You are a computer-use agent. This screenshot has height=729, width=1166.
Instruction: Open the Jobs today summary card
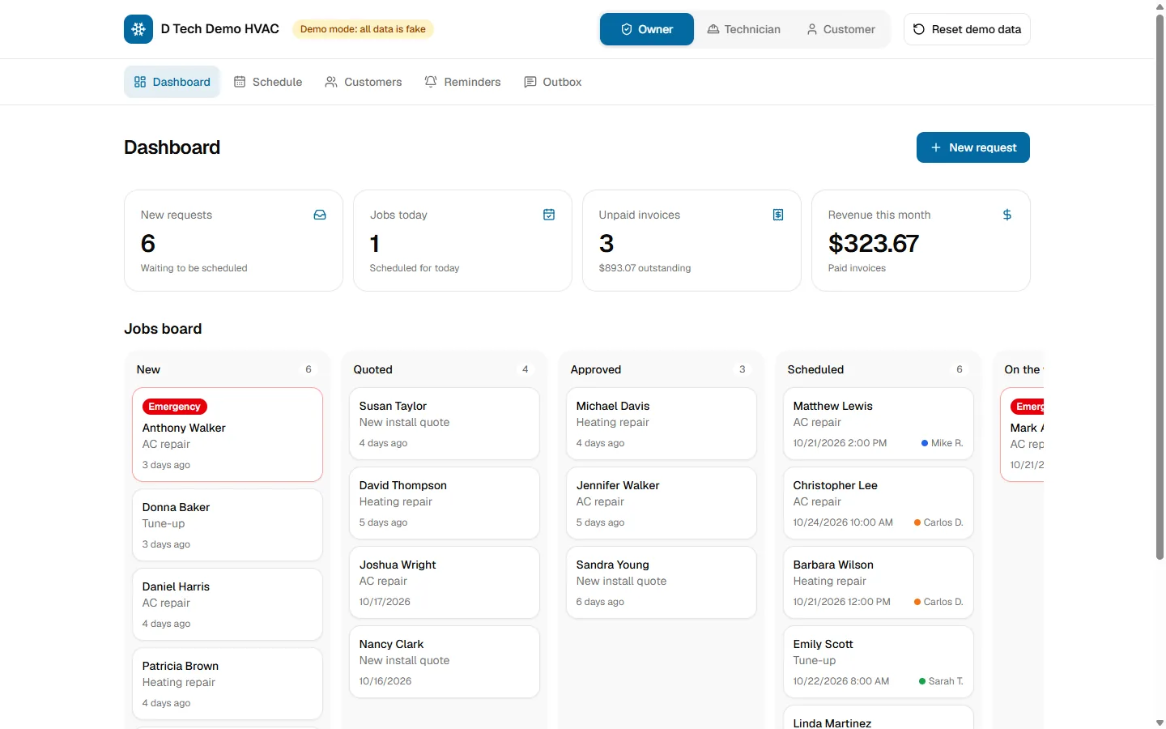[x=462, y=241]
